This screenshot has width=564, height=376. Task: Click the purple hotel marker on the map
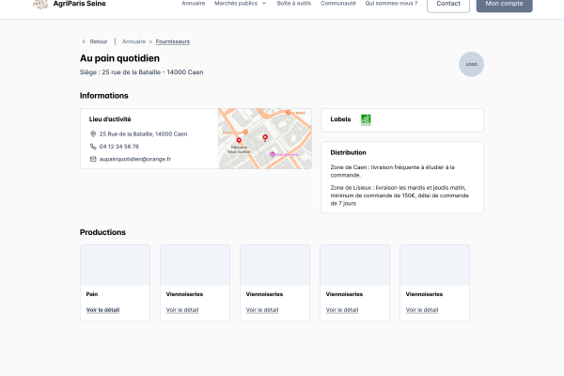[273, 154]
